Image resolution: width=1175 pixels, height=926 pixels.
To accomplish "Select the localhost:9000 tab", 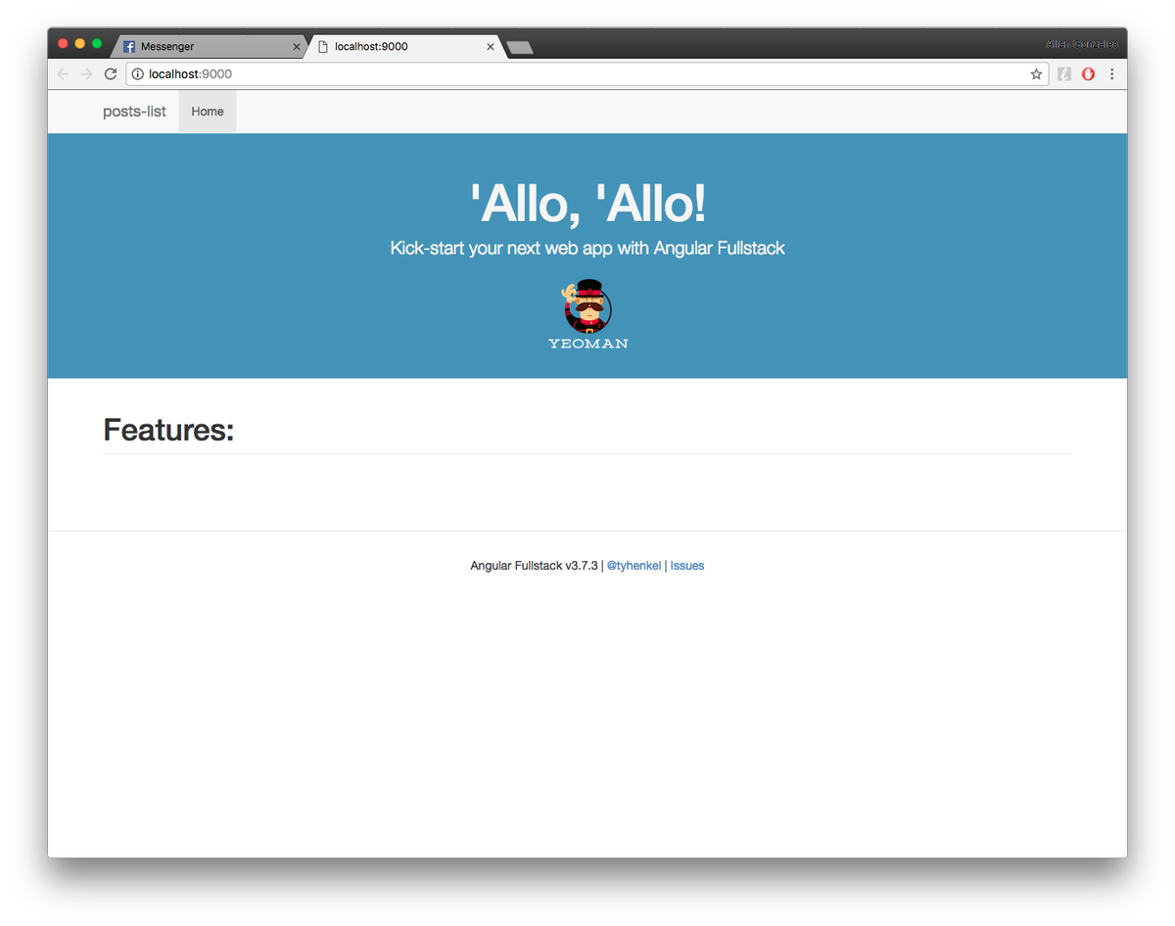I will [x=404, y=47].
